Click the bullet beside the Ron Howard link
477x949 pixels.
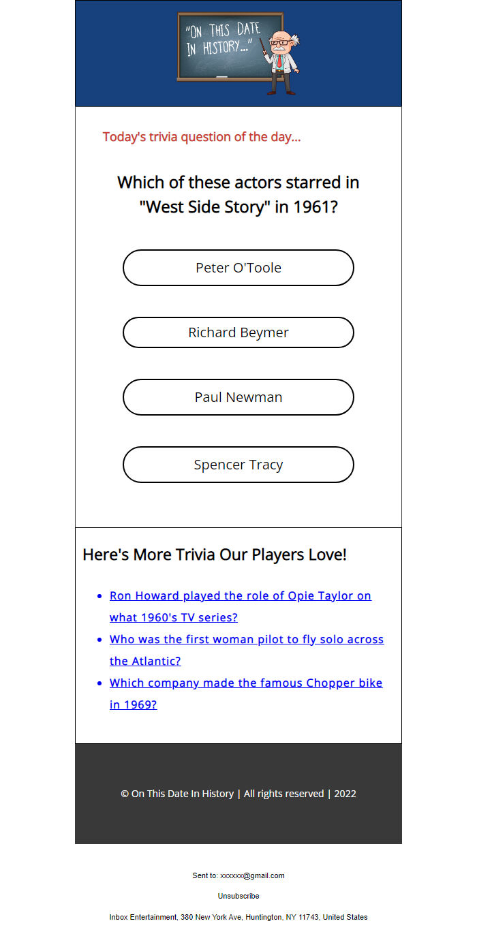(x=100, y=596)
